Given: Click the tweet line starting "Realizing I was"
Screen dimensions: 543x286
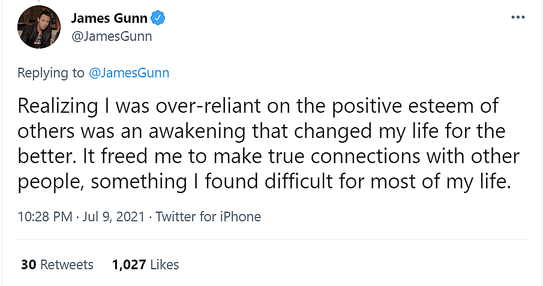Looking at the screenshot, I should (x=258, y=106).
